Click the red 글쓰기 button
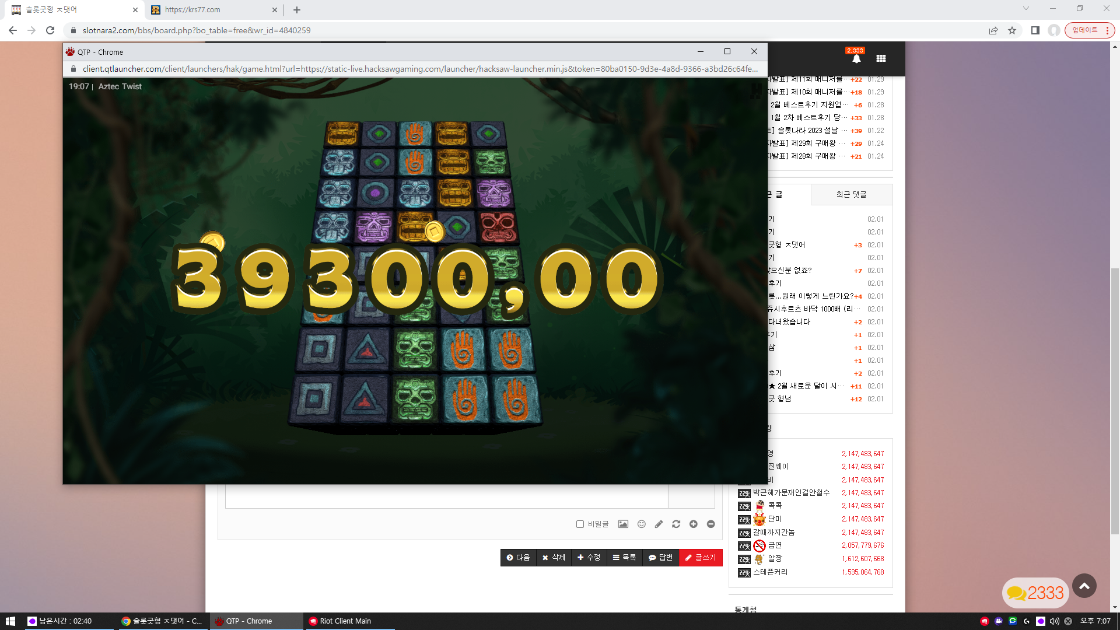The height and width of the screenshot is (630, 1120). 701,558
